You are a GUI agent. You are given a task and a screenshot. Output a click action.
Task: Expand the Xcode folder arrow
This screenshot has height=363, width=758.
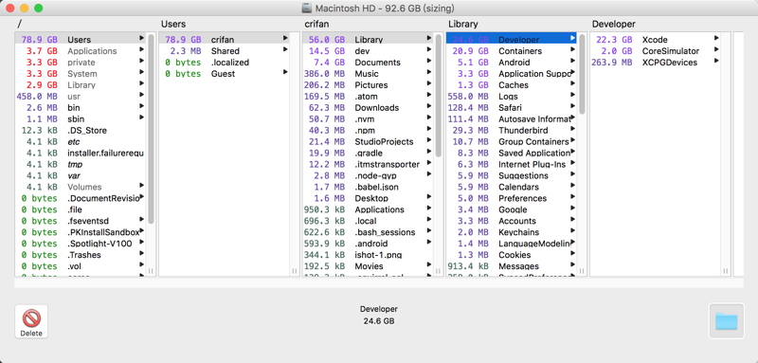(x=716, y=38)
